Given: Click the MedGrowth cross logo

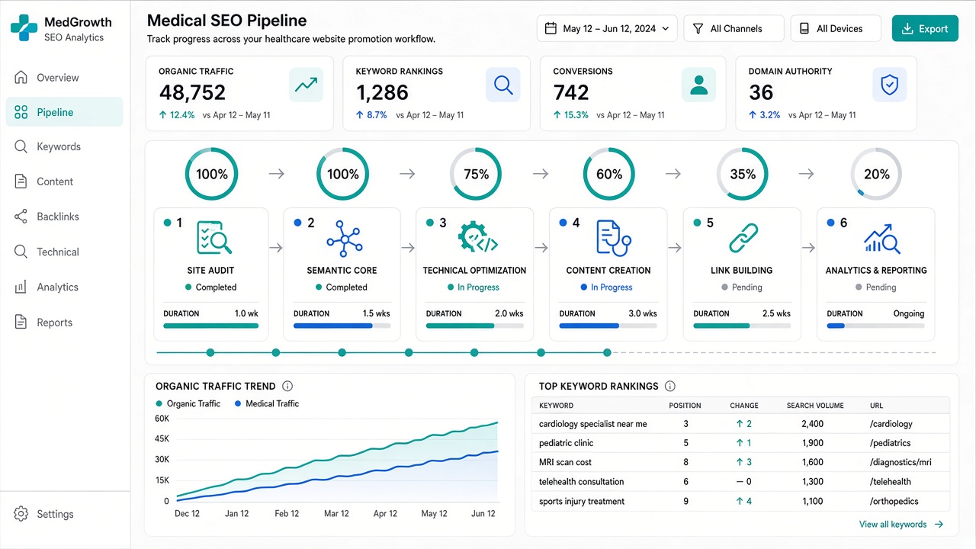Looking at the screenshot, I should (24, 28).
